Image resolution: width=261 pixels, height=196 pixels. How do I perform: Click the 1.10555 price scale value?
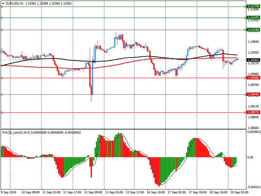click(253, 53)
